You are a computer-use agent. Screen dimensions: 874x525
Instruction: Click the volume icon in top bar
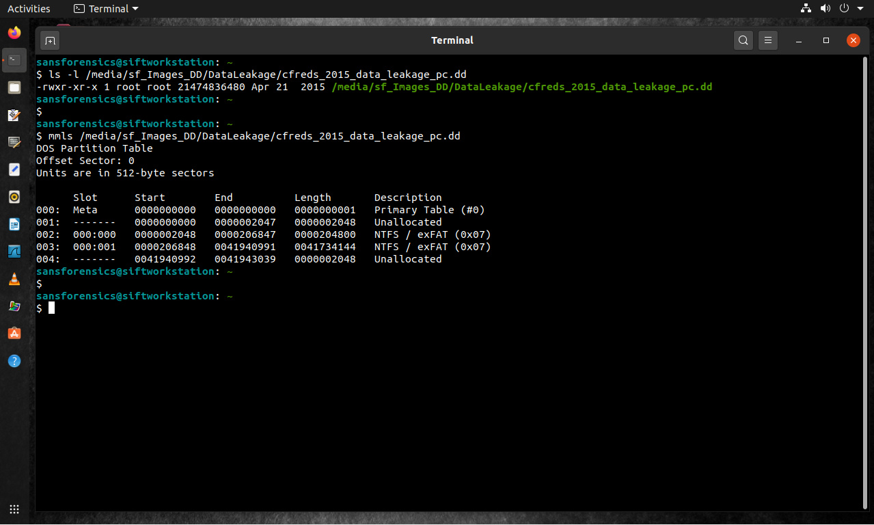coord(825,9)
